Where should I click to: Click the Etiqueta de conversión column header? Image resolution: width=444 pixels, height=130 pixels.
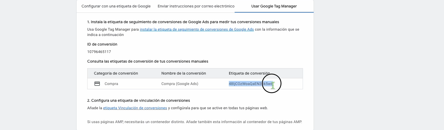pos(249,73)
